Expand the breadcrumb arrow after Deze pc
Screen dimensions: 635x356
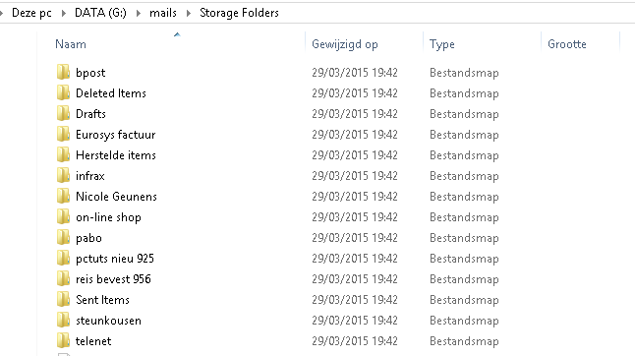tap(64, 13)
